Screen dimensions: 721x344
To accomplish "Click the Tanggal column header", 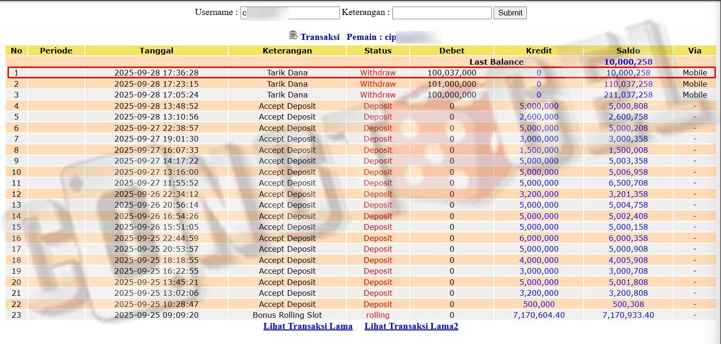I will (156, 51).
